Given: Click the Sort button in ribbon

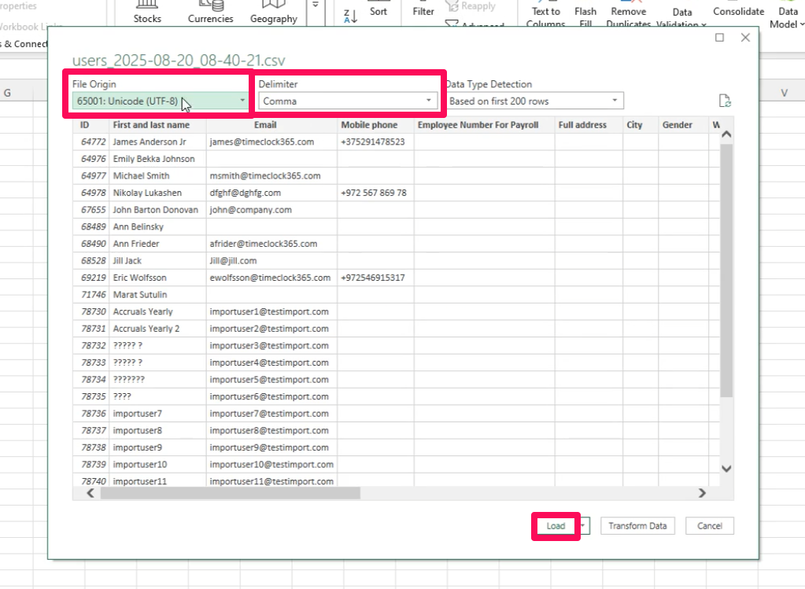Looking at the screenshot, I should (x=378, y=12).
